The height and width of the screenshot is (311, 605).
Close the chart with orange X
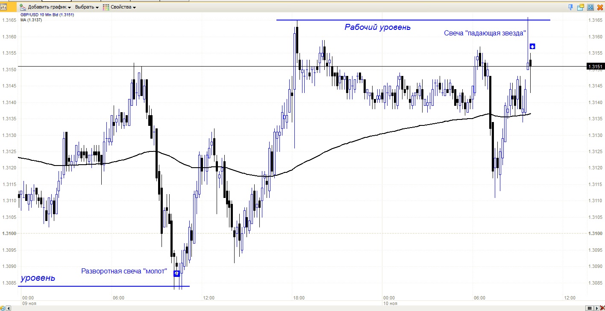click(600, 7)
